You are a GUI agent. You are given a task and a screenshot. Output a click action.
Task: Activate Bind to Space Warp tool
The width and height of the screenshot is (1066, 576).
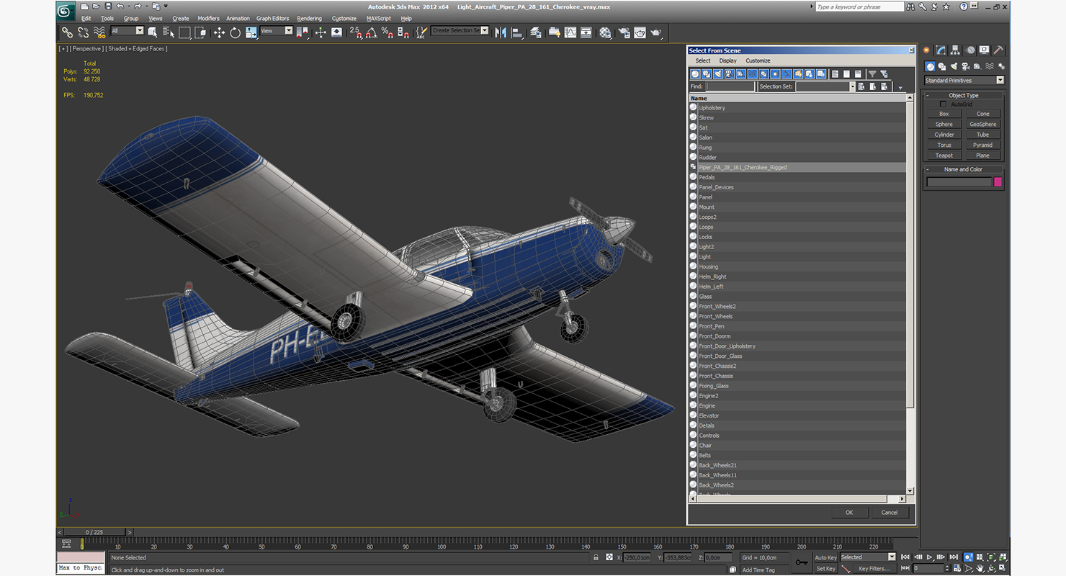click(99, 32)
